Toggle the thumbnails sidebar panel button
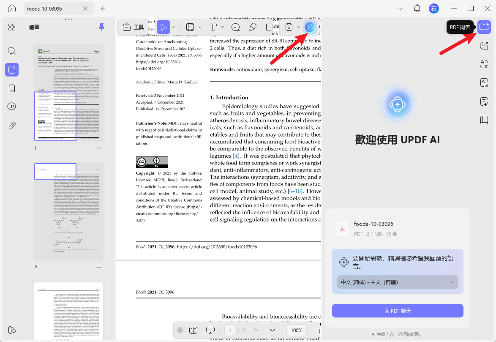Screen dimensions: 496x342 [x=12, y=70]
